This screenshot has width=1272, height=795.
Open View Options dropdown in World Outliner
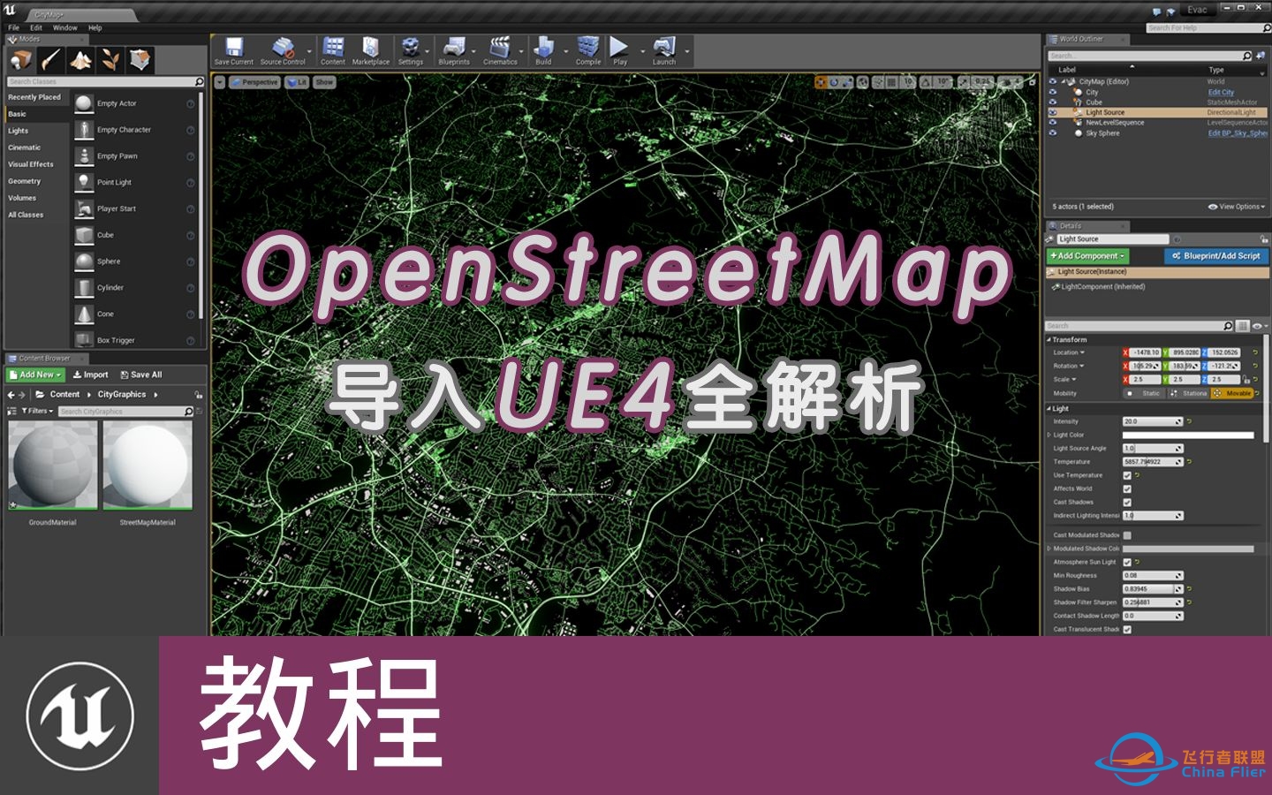pyautogui.click(x=1237, y=207)
